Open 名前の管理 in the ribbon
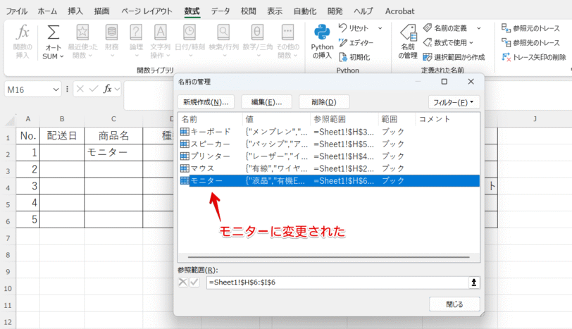Screen dimensions: 572x329 [408, 42]
